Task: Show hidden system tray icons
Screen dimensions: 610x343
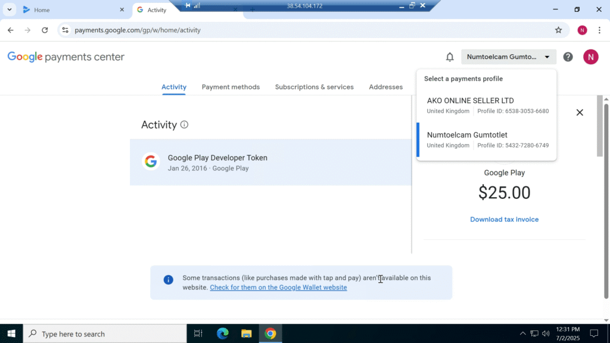Action: click(x=522, y=333)
